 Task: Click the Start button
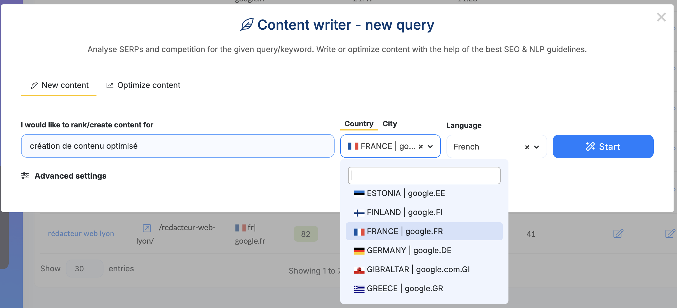tap(603, 146)
